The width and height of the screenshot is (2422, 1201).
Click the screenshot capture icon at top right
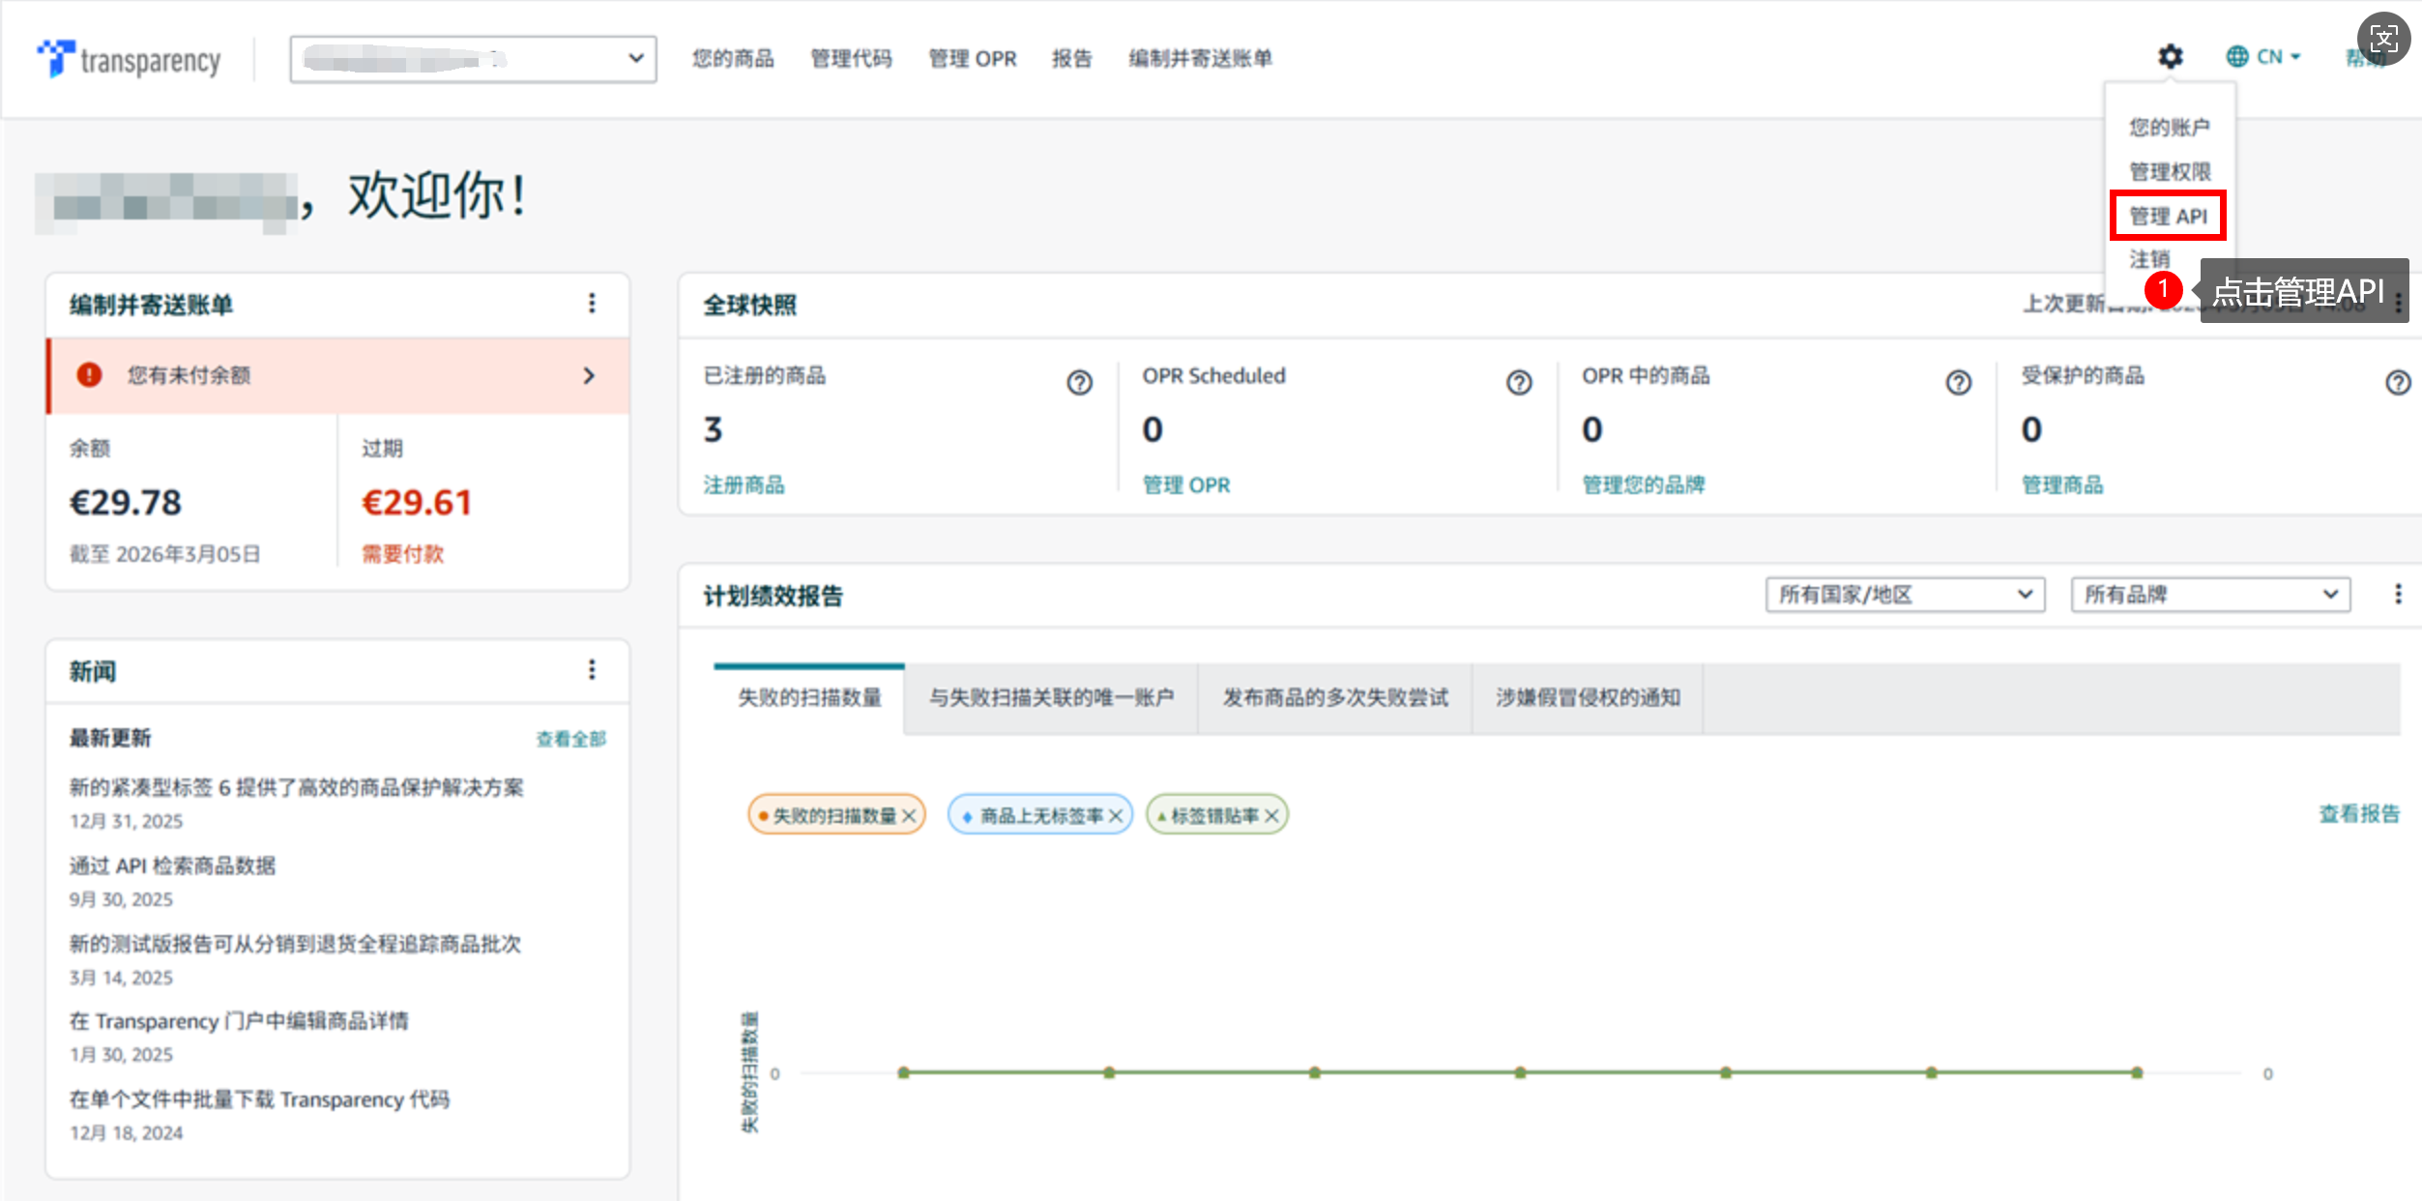[2382, 40]
